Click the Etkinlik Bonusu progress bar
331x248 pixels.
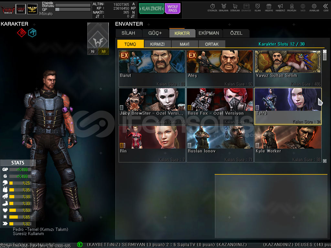[73, 5]
